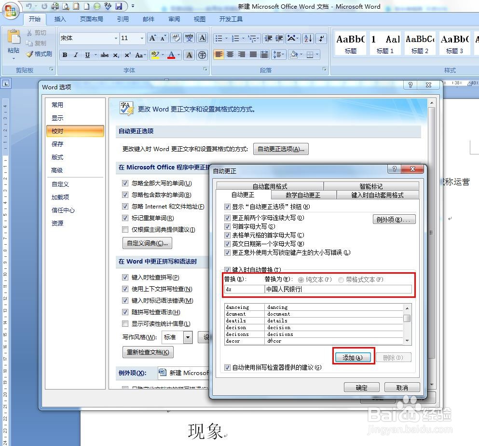
Task: Uncheck 忽略全部大写的单词 option
Action: (125, 183)
